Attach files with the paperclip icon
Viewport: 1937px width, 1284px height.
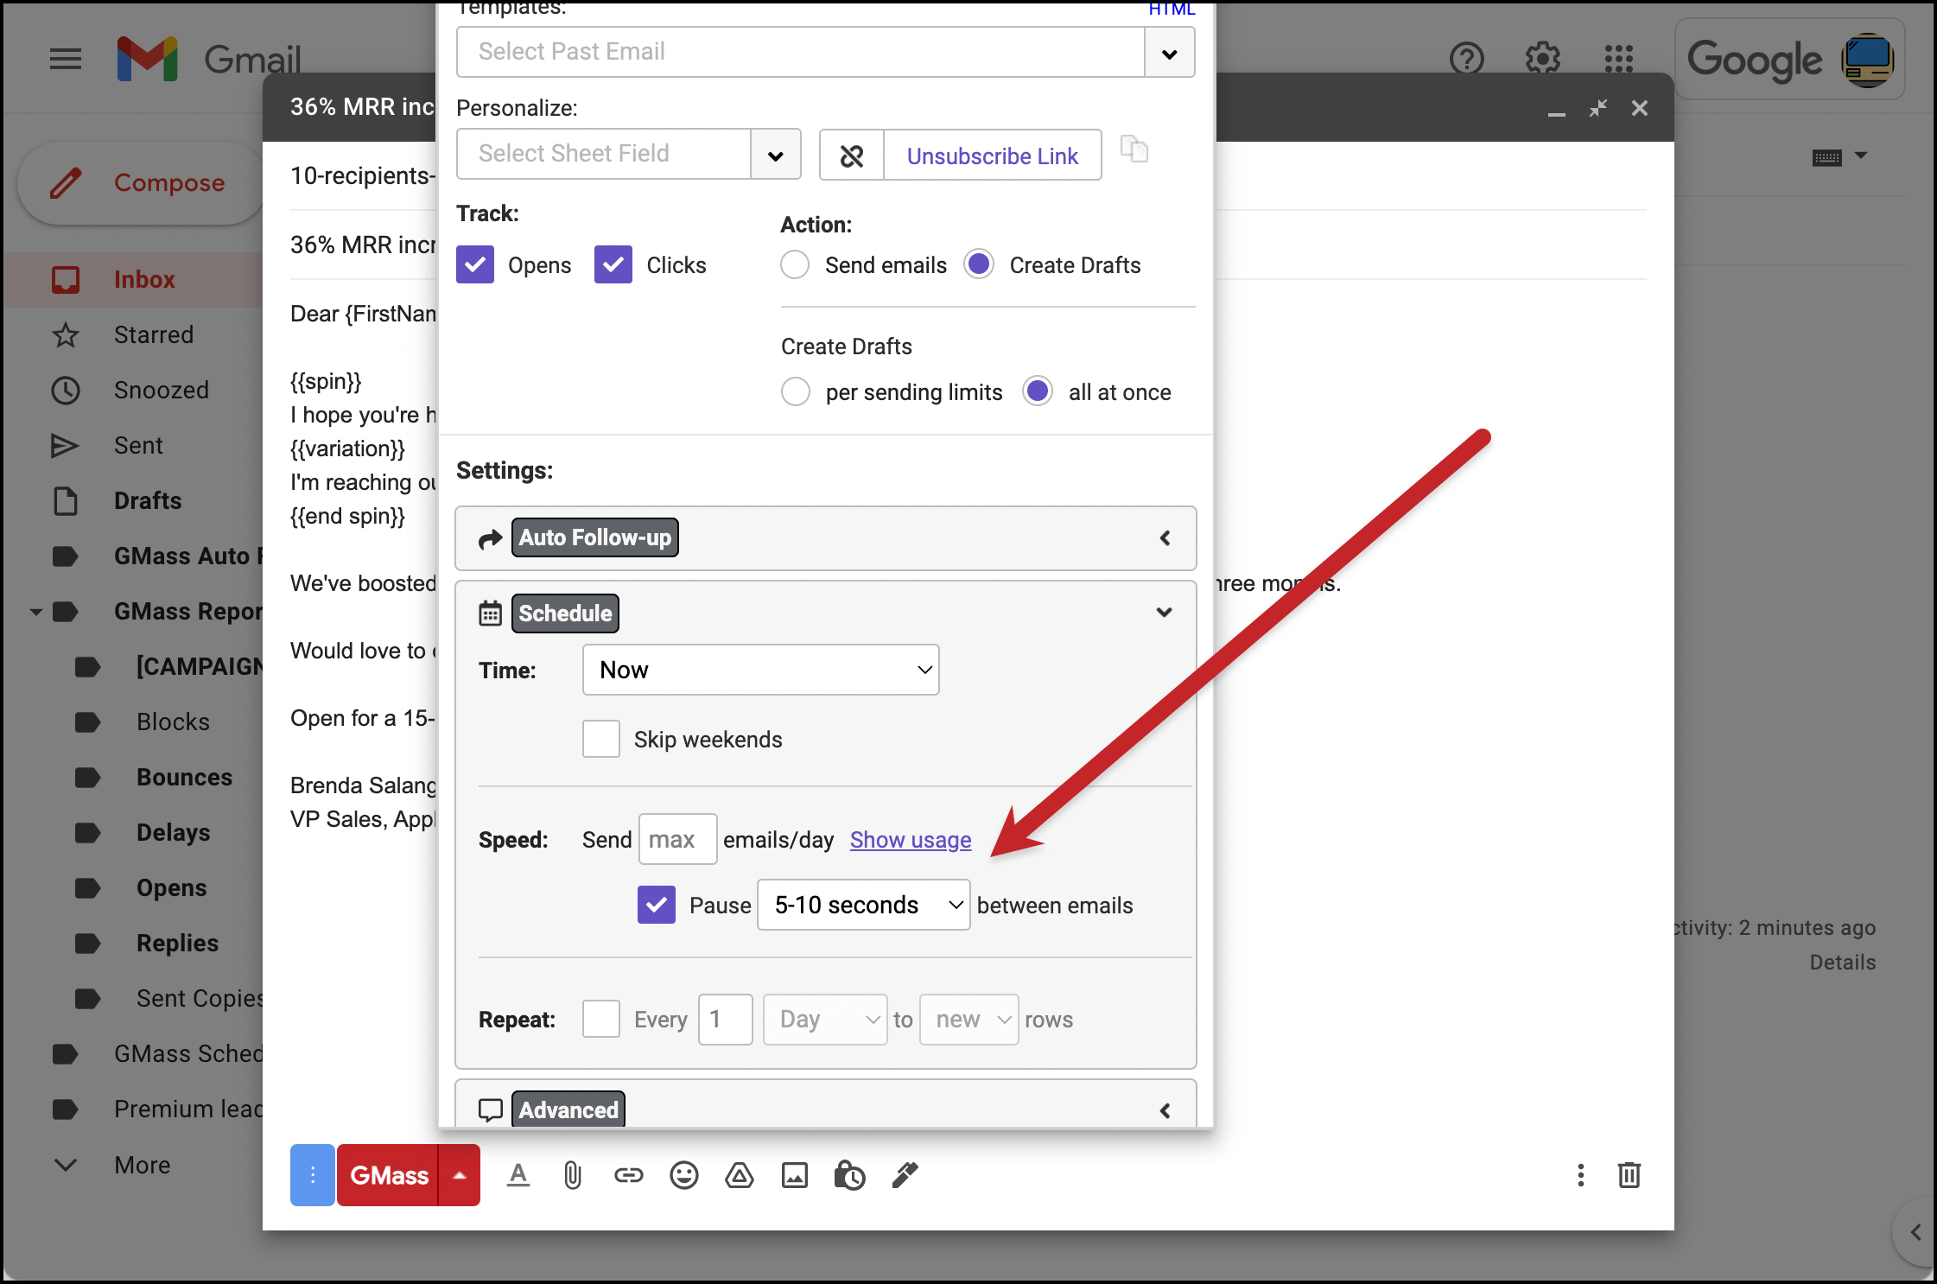pos(572,1175)
